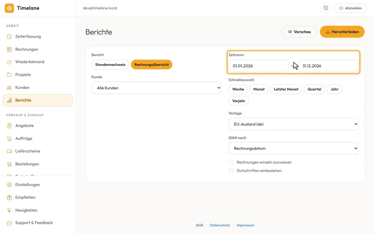The height and width of the screenshot is (234, 374).
Task: Choose the Woche quick range
Action: 238,89
